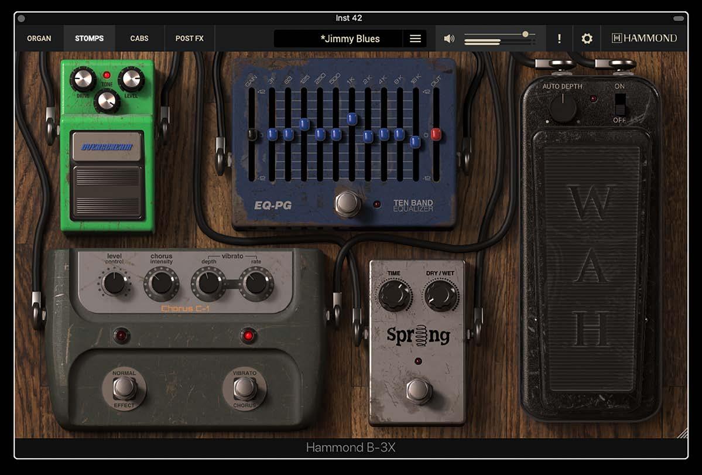The height and width of the screenshot is (475, 702).
Task: Open the preset hamburger menu
Action: coord(415,39)
